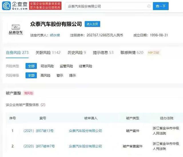Image resolution: width=183 pixels, height=157 pixels.
Task: Open case link (2020)浙07破申7号
Action: pos(39,146)
